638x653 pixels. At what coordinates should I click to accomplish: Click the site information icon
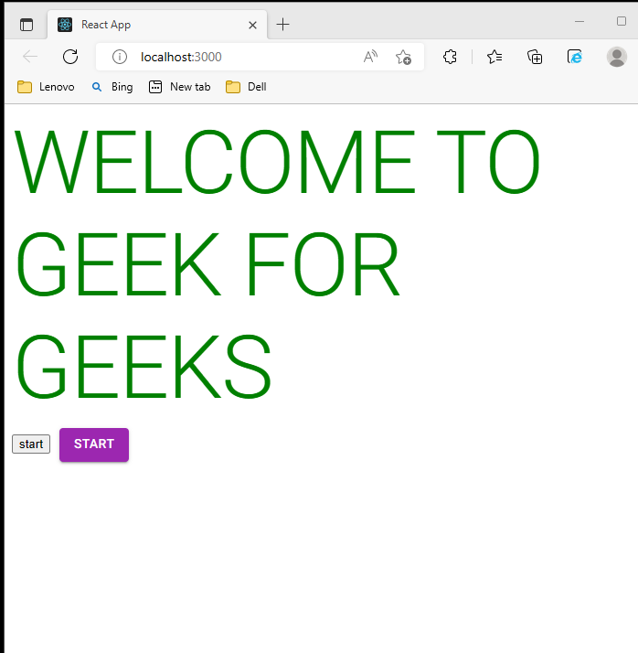coord(119,57)
